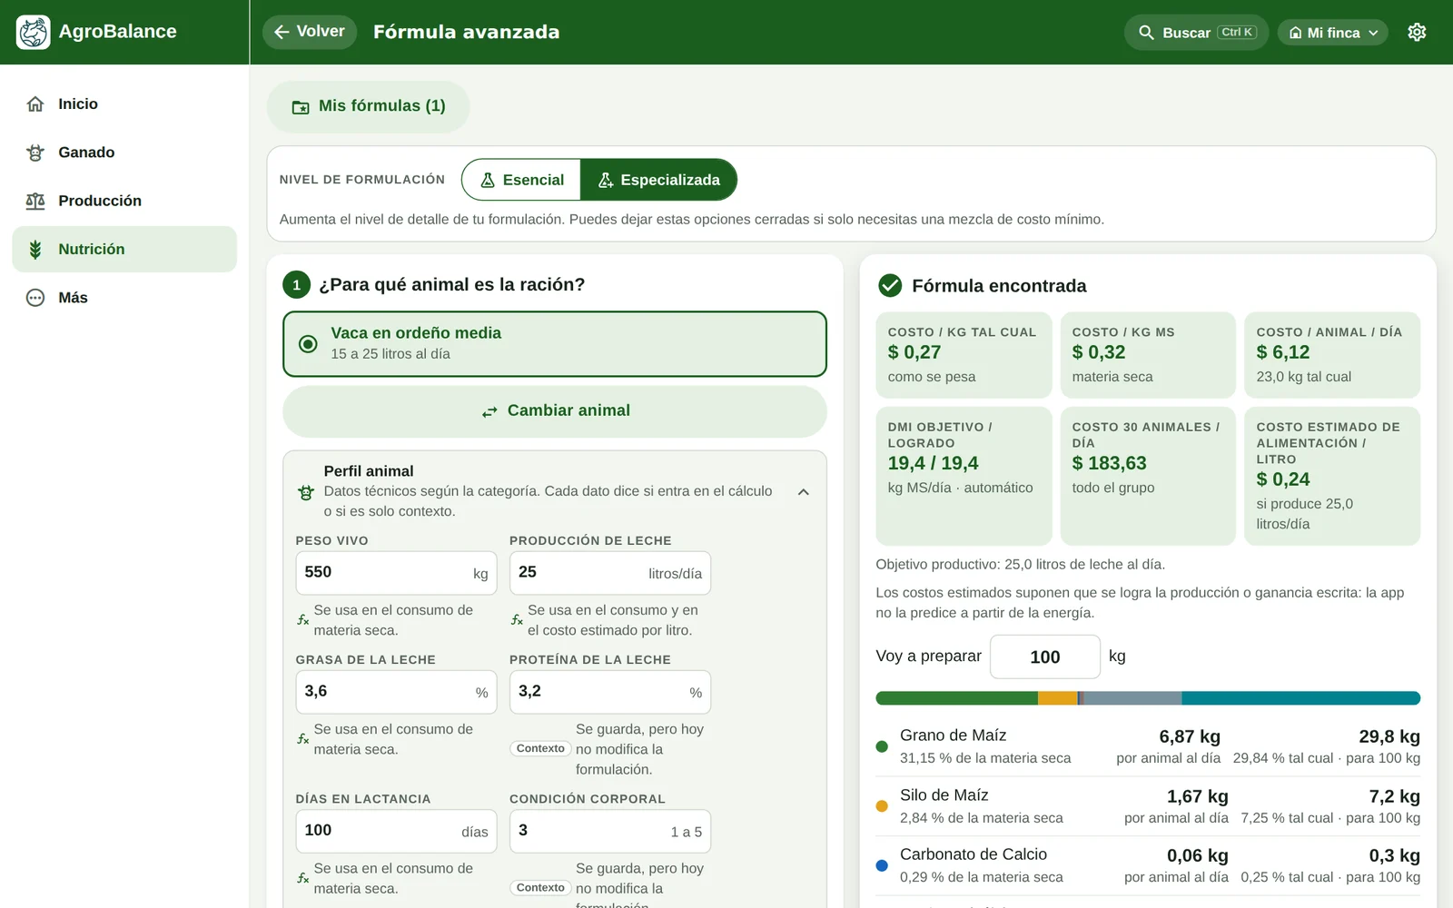Click the Producción scales icon

[35, 201]
